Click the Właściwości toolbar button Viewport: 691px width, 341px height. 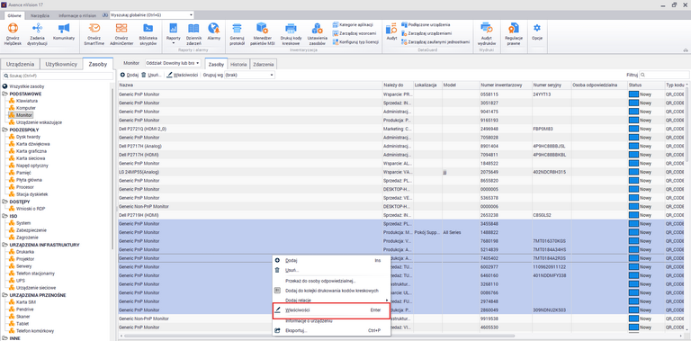coord(183,75)
